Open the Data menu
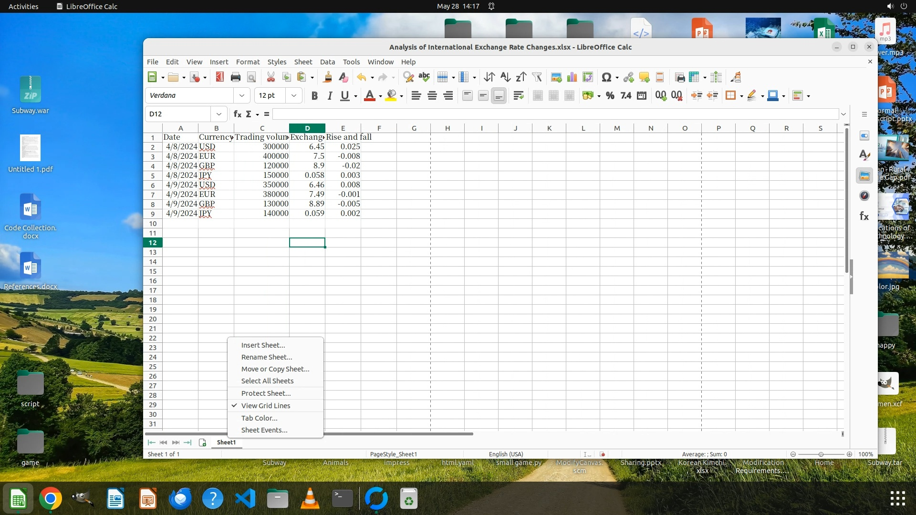Viewport: 916px width, 515px height. pos(327,62)
